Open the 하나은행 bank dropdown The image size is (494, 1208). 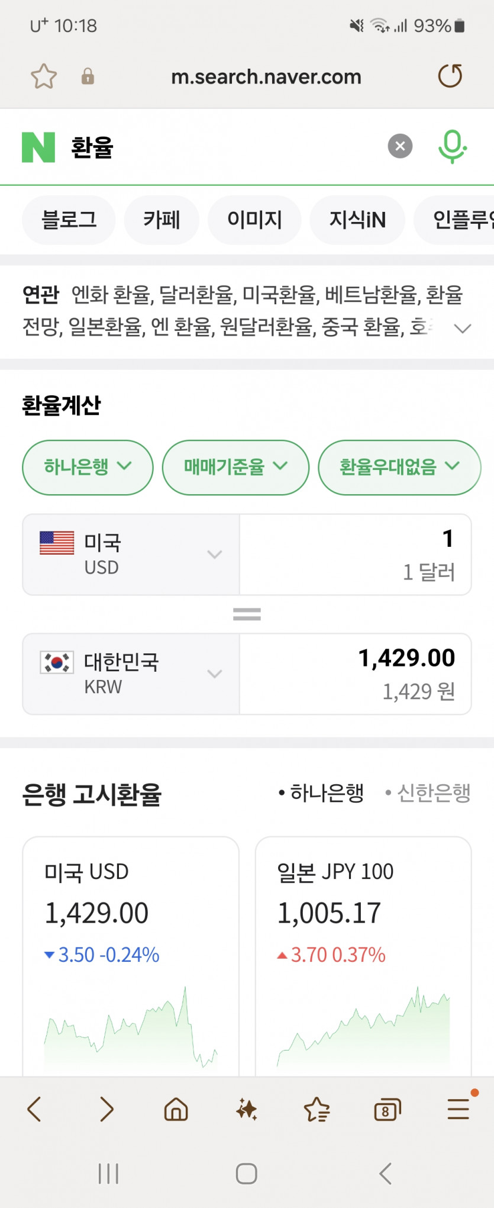point(88,467)
